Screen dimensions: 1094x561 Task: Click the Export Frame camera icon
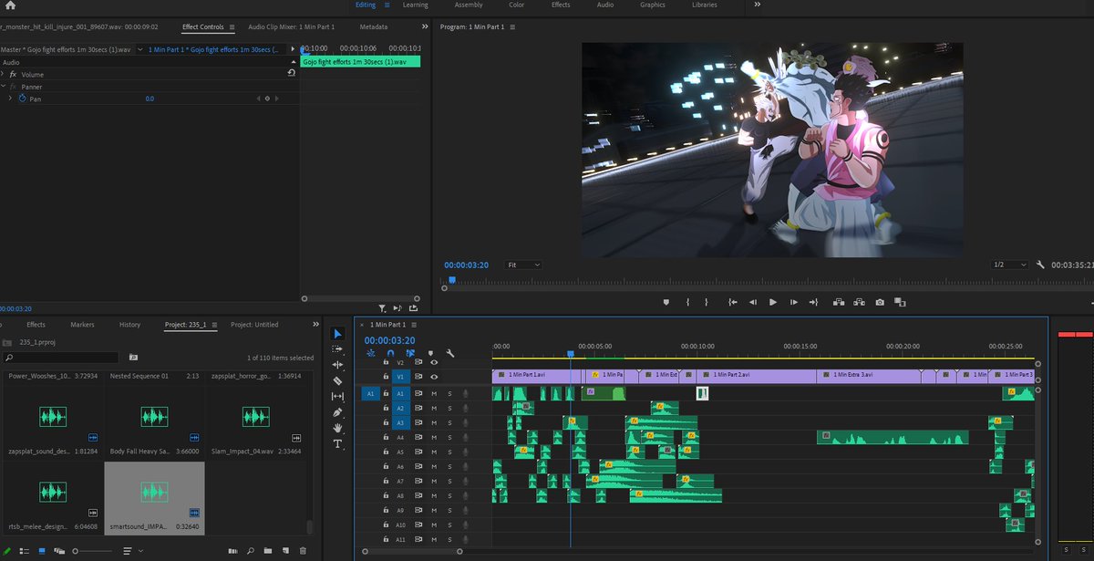(880, 302)
